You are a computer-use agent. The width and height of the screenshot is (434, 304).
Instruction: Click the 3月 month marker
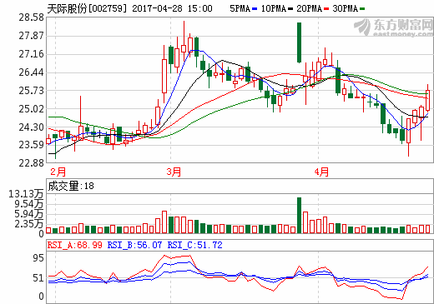174,172
